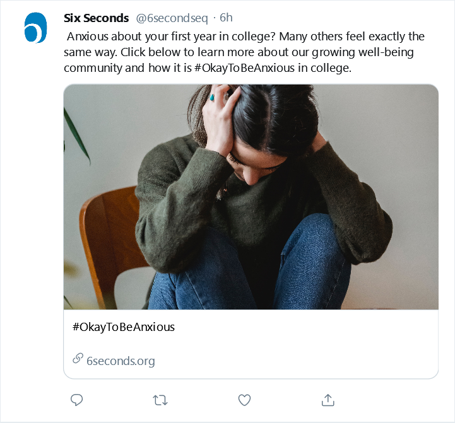Image resolution: width=455 pixels, height=423 pixels.
Task: Open the Six Seconds display name
Action: [97, 18]
